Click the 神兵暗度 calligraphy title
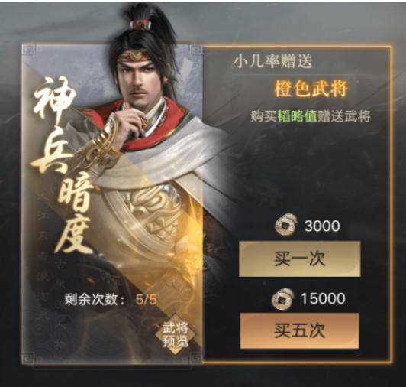The width and height of the screenshot is (406, 387). 63,164
